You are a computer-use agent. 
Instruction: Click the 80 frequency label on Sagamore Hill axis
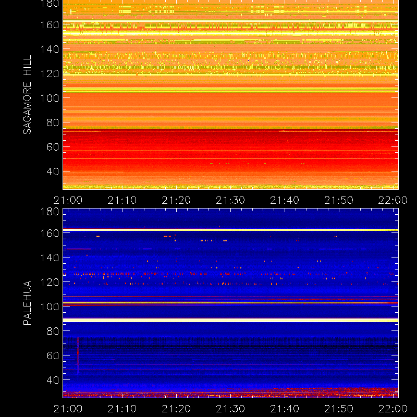point(53,122)
